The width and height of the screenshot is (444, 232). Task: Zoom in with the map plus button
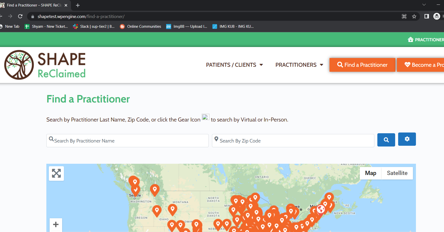tap(56, 224)
